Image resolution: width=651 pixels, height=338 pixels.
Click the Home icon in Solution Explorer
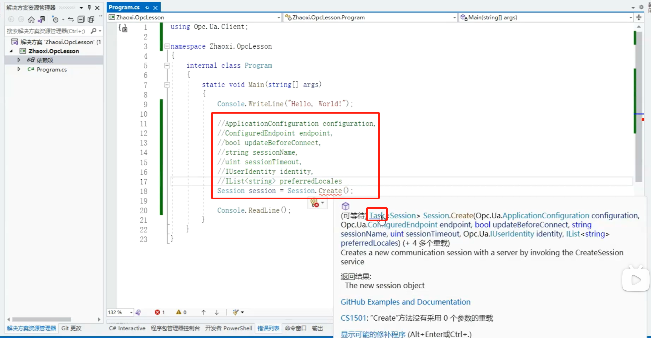point(31,19)
